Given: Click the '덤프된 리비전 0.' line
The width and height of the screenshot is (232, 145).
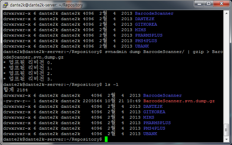Looking at the screenshot, I should (28, 63).
